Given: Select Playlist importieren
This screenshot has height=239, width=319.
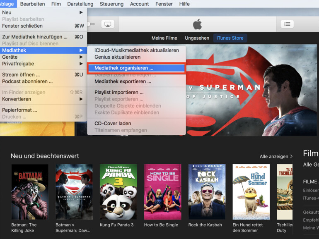Looking at the screenshot, I should pos(136,92).
